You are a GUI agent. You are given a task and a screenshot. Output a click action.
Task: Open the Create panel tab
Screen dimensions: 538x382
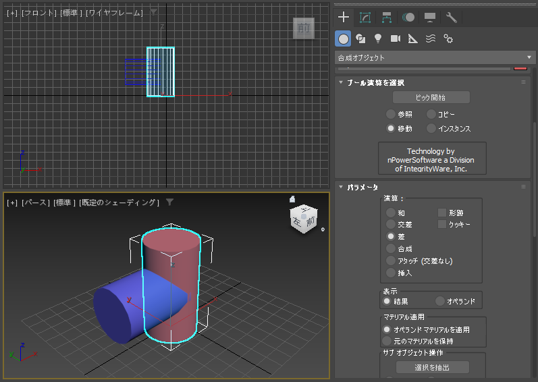click(x=344, y=17)
